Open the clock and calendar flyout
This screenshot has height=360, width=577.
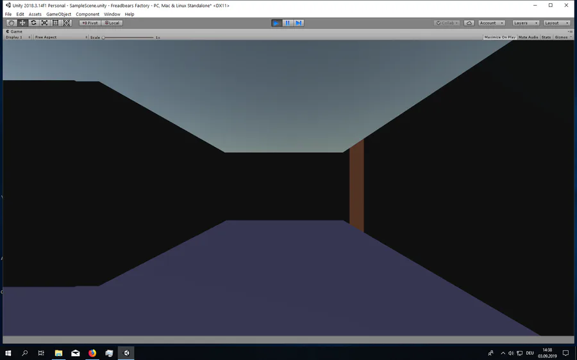(x=548, y=353)
